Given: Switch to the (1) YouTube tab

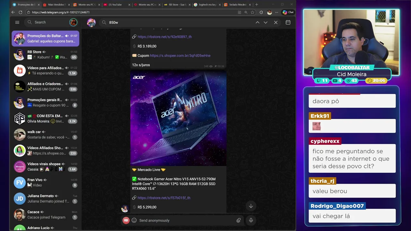Looking at the screenshot, I should point(117,4).
